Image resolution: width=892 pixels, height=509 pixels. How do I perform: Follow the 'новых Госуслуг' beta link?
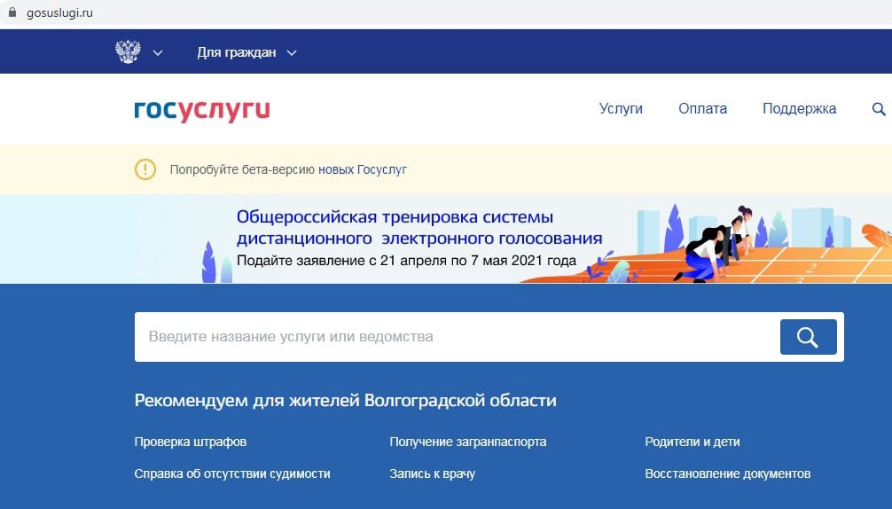(x=363, y=169)
